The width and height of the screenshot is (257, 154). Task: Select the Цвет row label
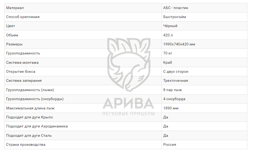coord(11,26)
